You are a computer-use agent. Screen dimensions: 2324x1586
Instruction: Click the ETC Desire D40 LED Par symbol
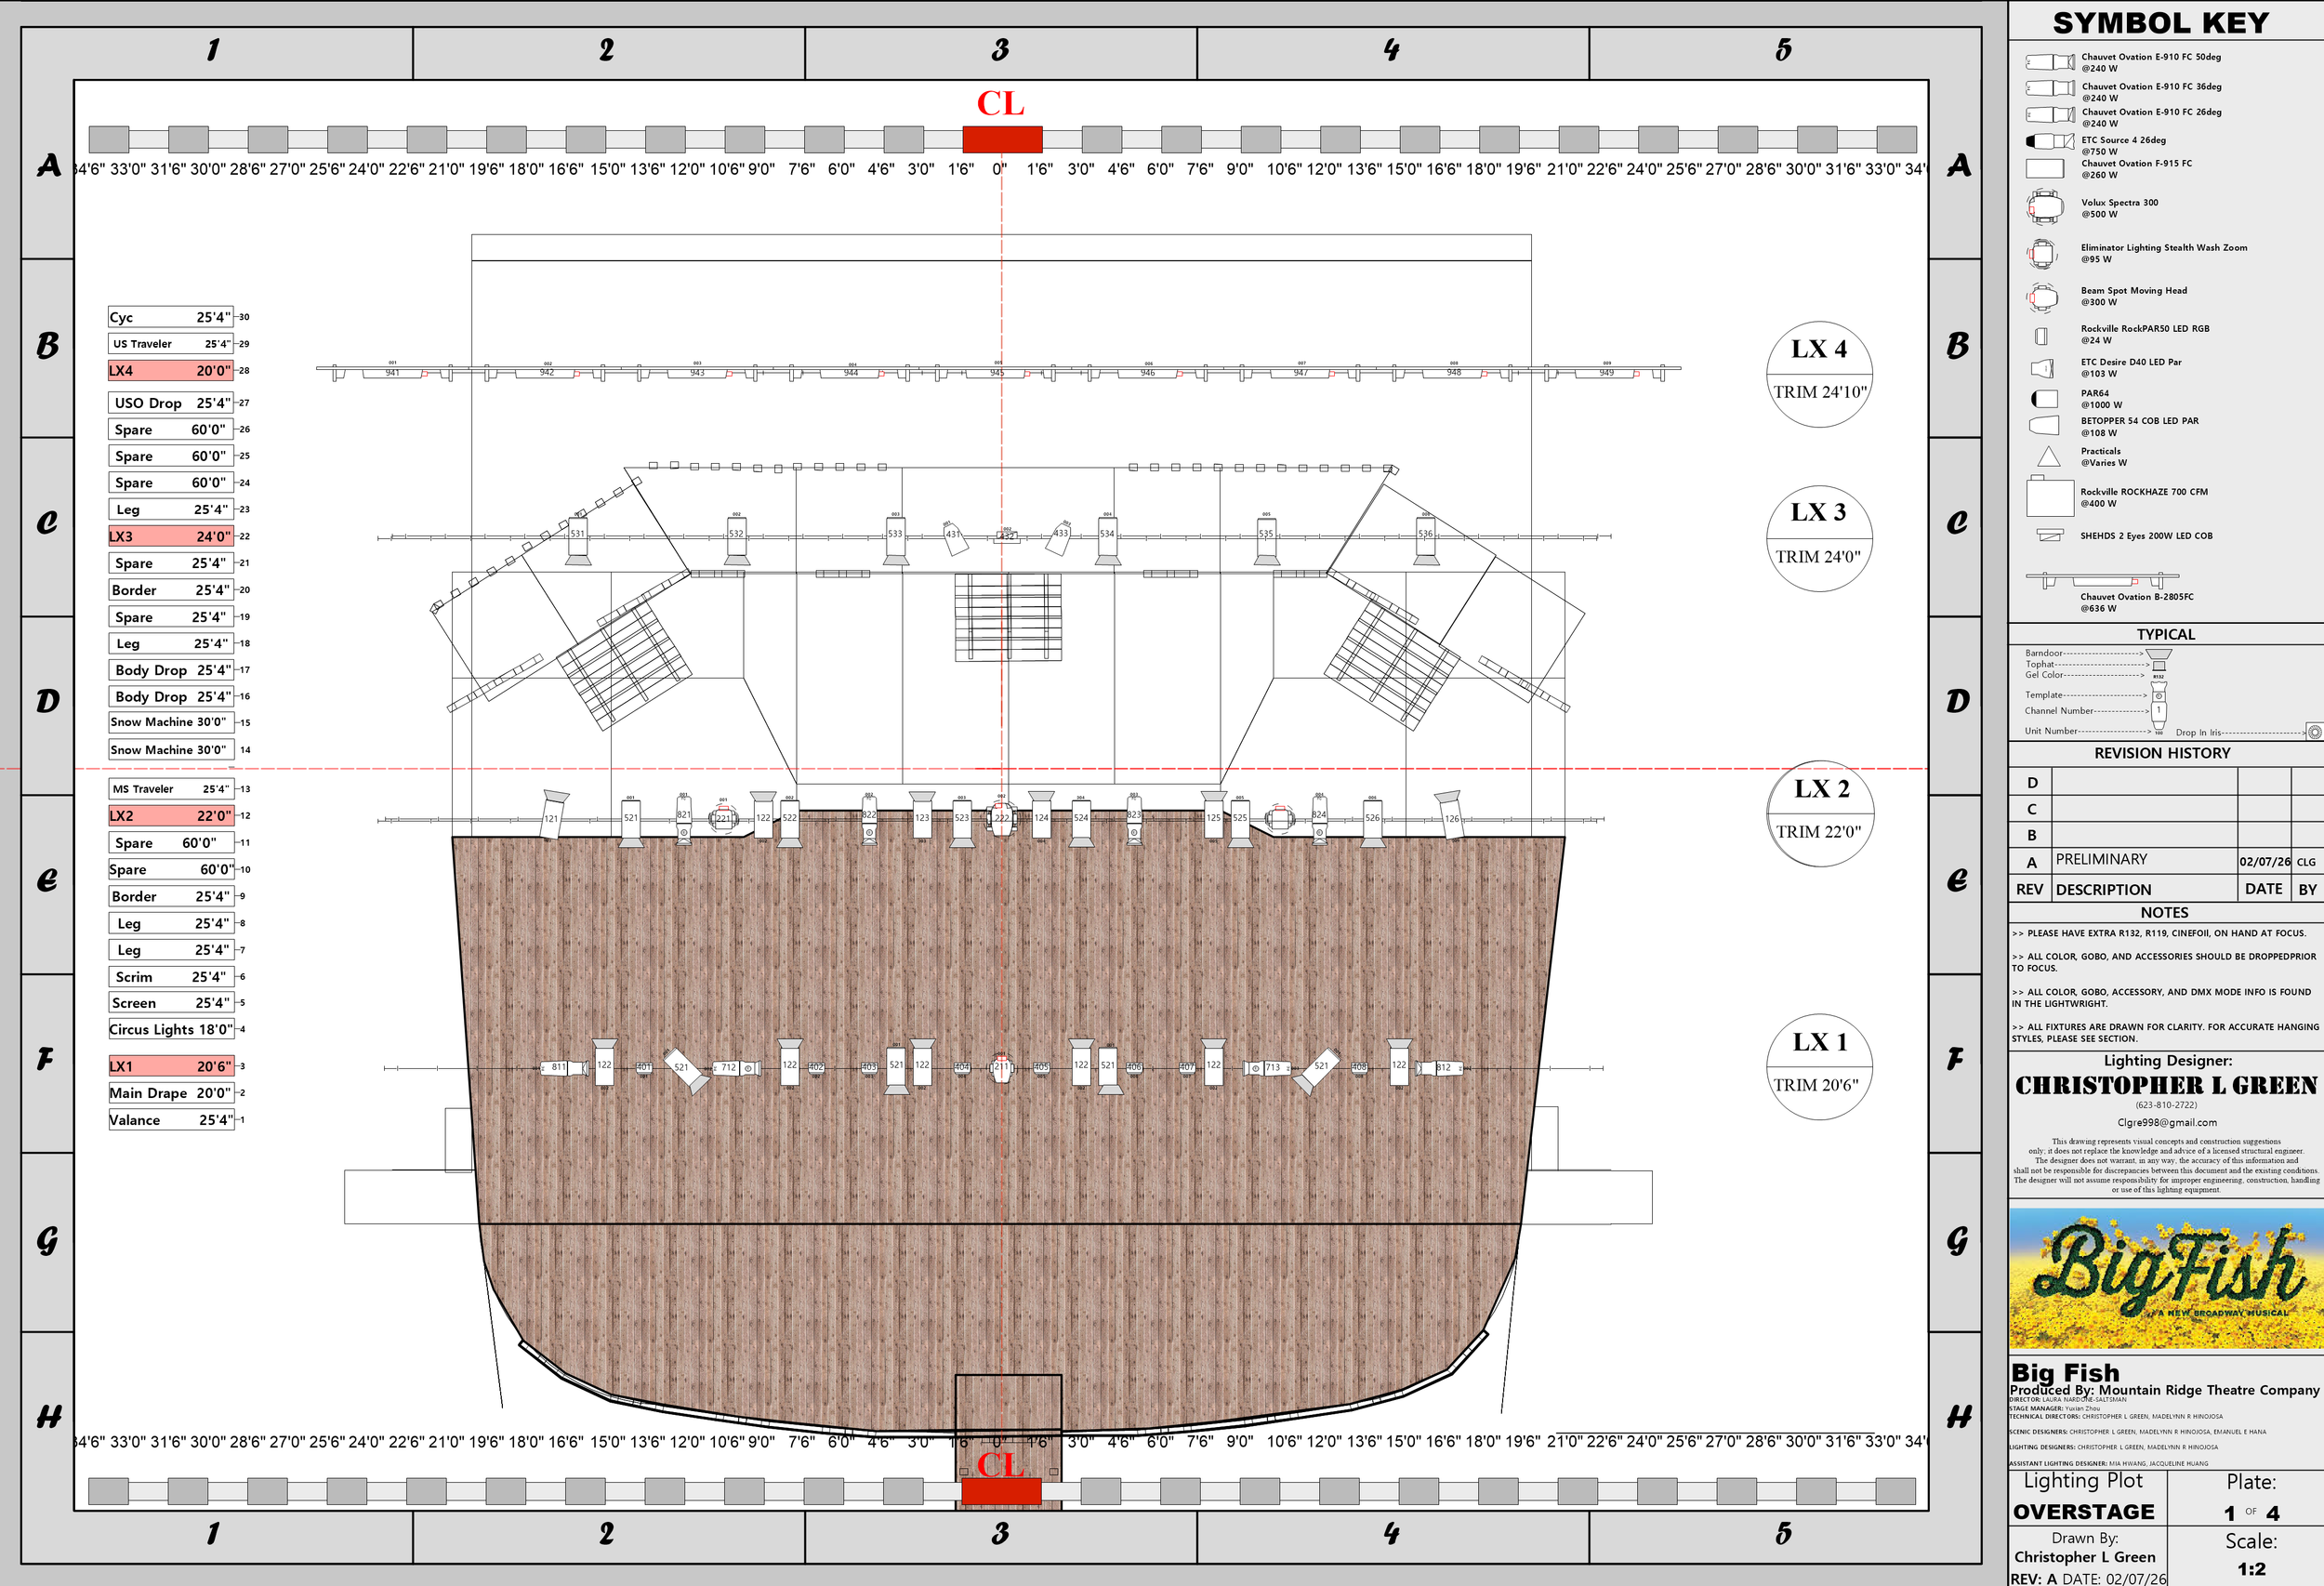tap(2042, 368)
